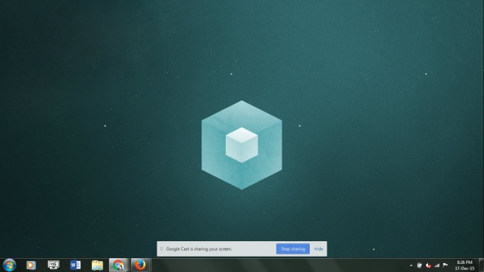Open Action Center flag icon

click(x=445, y=265)
